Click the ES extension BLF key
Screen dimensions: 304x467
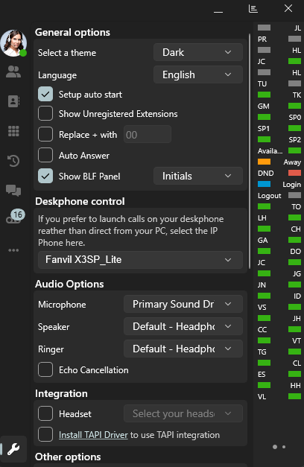[279, 374]
